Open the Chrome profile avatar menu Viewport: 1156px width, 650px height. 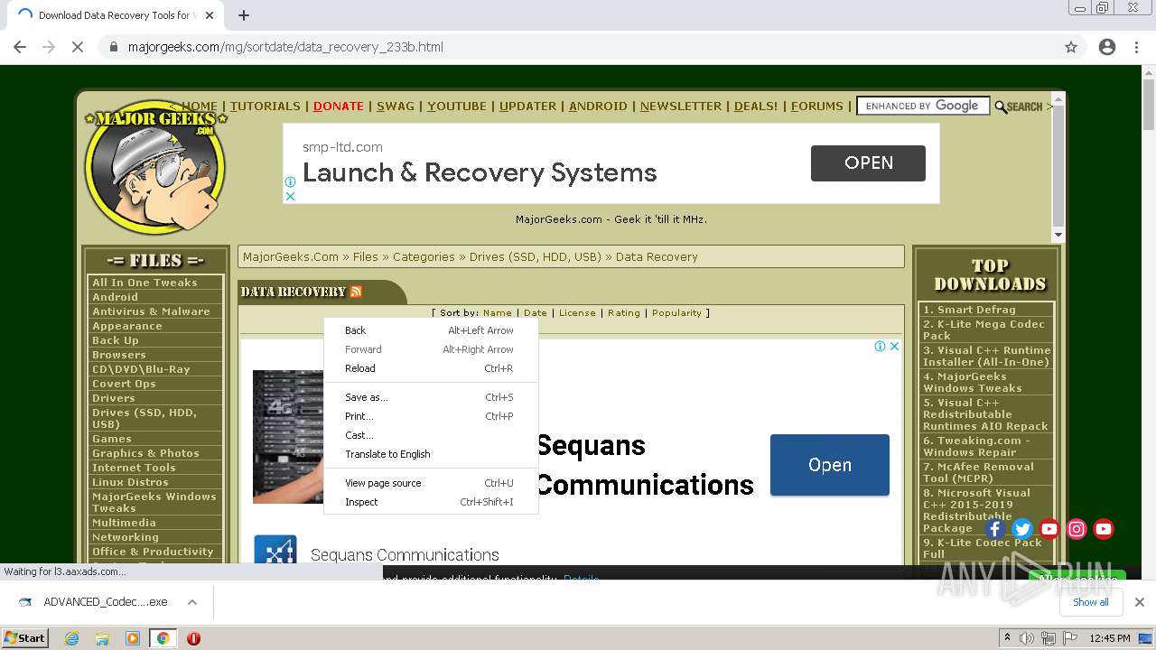coord(1107,47)
